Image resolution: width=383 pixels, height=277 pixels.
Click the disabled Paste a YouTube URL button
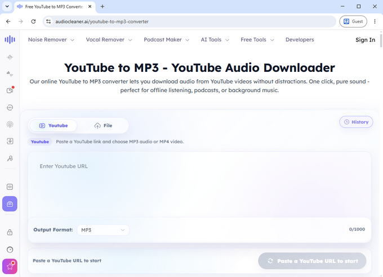click(x=312, y=261)
